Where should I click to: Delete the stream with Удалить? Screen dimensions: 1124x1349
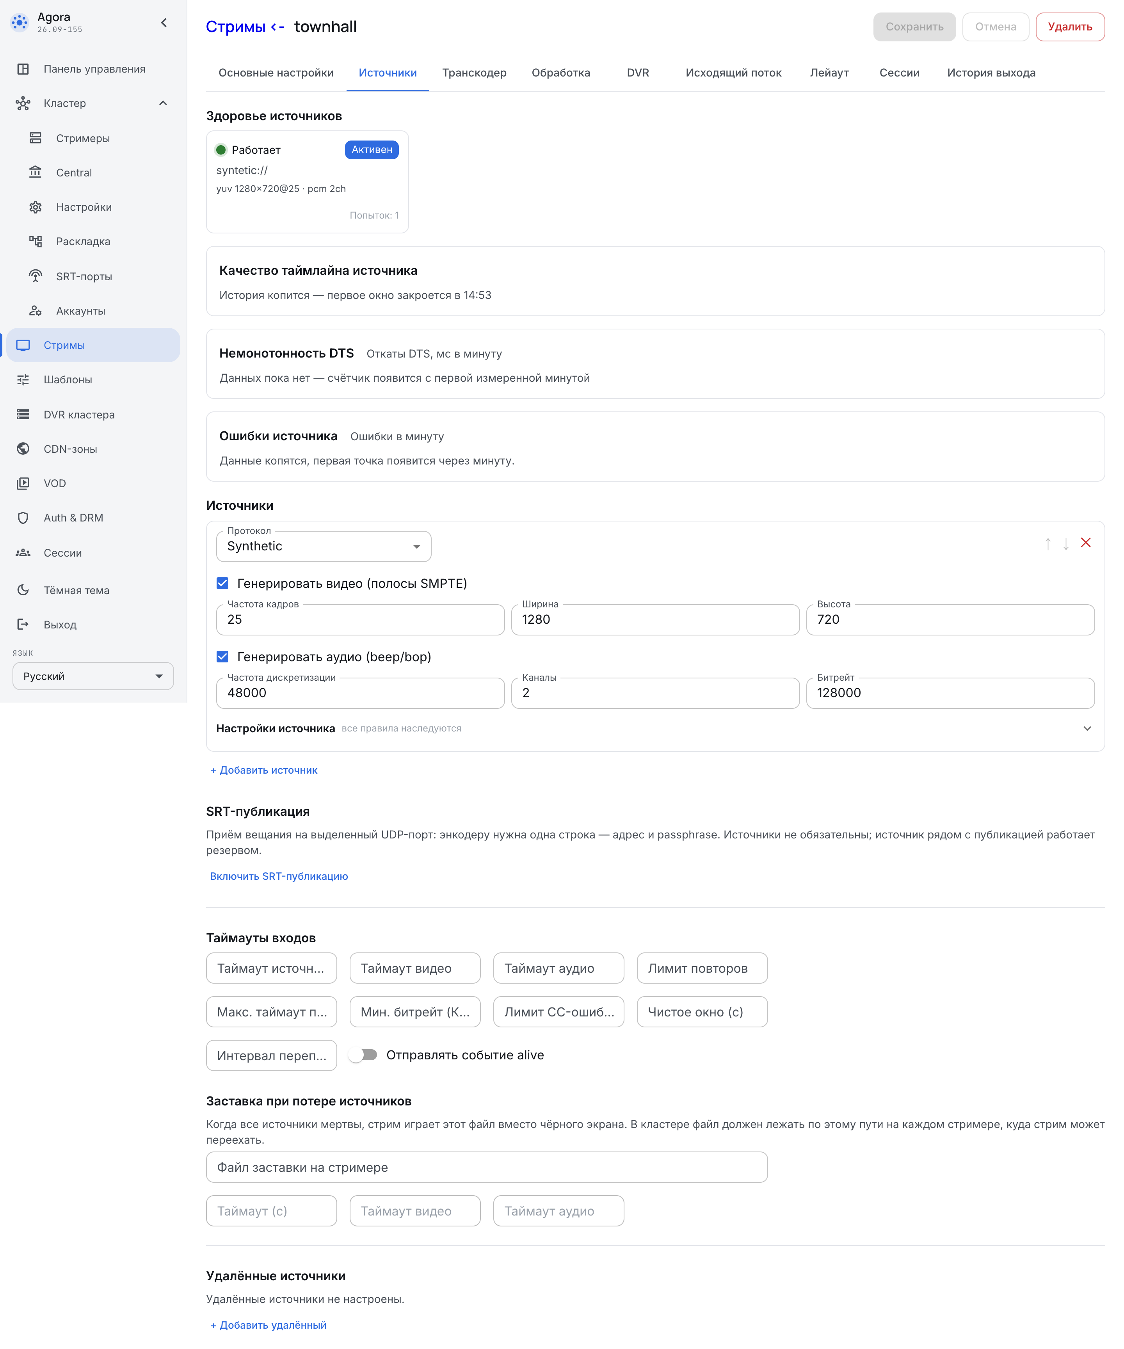click(x=1070, y=27)
